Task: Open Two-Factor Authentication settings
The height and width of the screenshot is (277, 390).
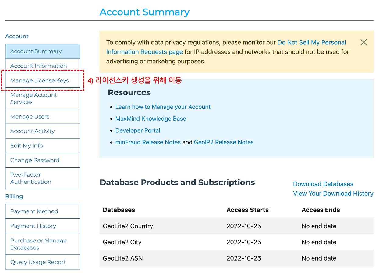Action: click(31, 178)
